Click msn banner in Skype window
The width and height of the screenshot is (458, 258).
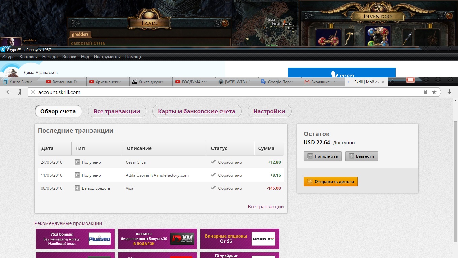[x=341, y=73]
